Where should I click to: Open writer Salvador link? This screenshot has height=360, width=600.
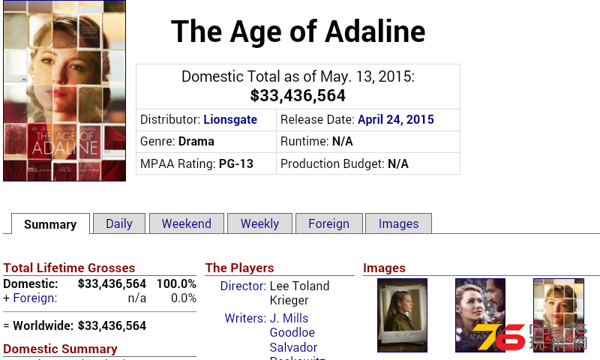click(293, 347)
